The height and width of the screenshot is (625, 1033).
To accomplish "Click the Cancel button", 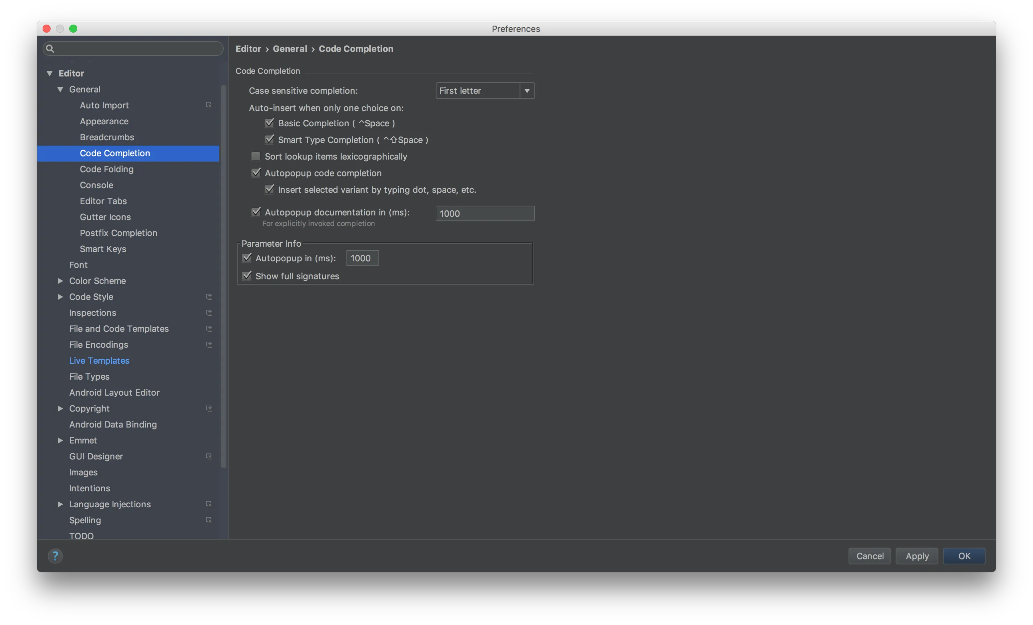I will (870, 556).
